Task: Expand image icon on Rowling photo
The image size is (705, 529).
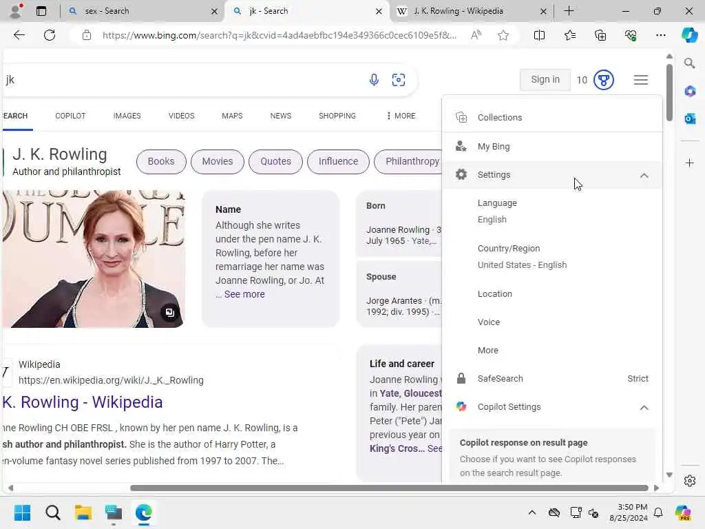Action: click(x=170, y=313)
